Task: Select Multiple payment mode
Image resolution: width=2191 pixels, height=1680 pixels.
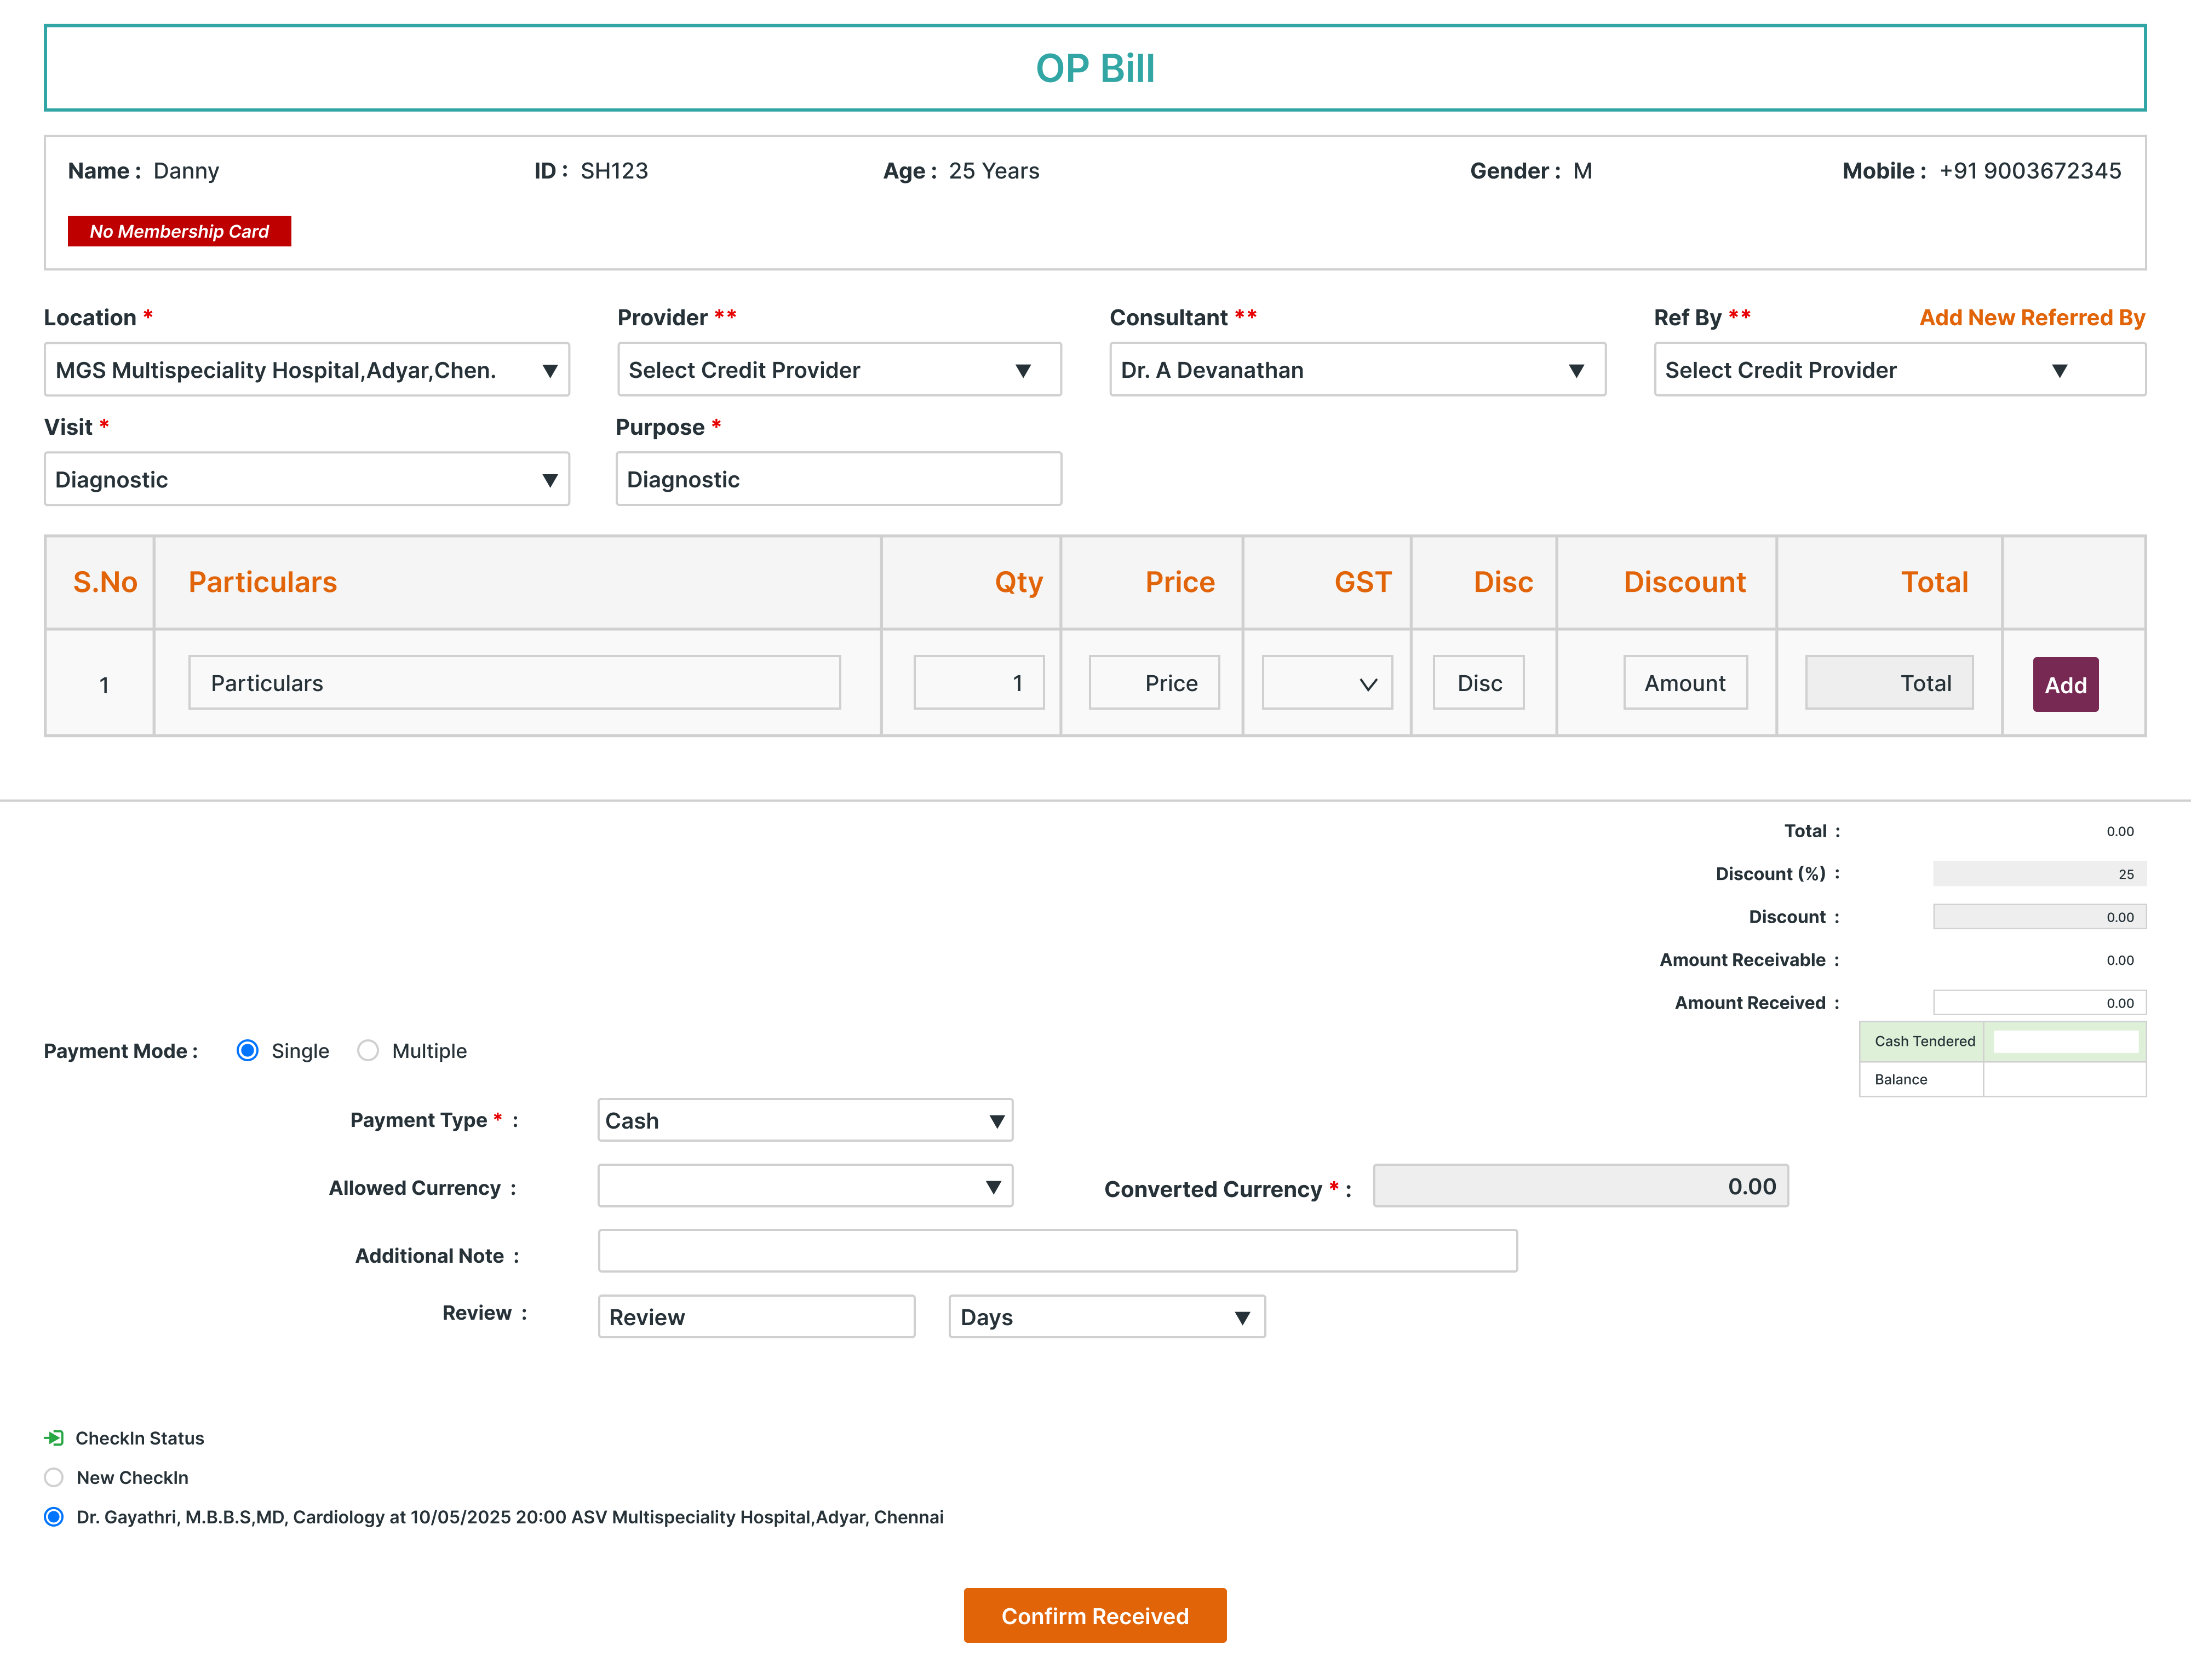Action: [369, 1051]
